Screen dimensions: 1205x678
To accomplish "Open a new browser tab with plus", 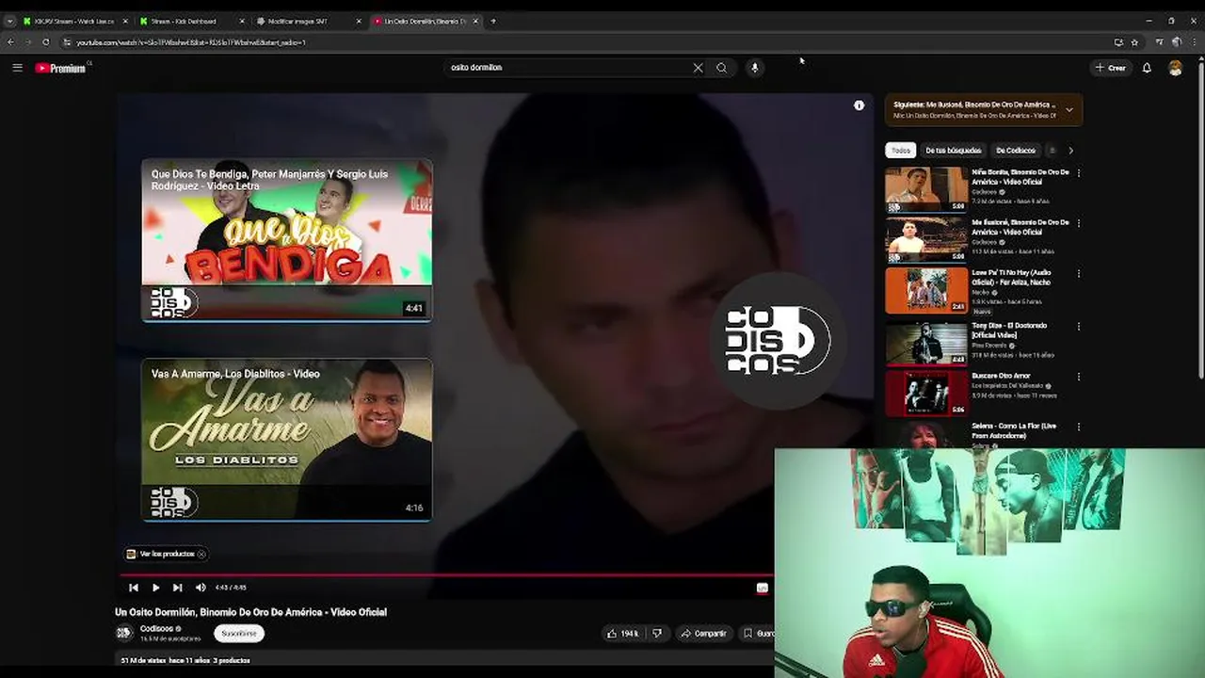I will [x=493, y=21].
